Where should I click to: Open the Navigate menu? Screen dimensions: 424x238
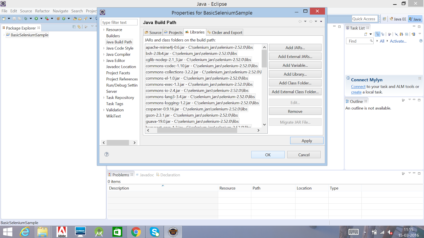click(x=60, y=11)
